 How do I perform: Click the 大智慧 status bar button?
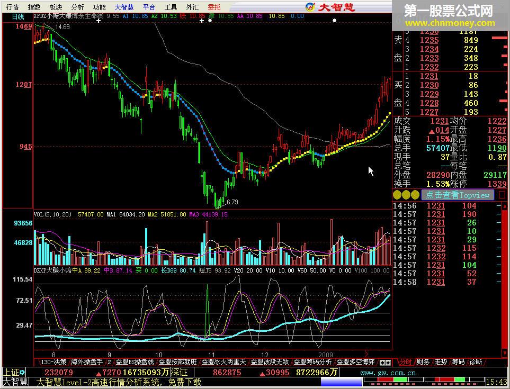click(15, 382)
